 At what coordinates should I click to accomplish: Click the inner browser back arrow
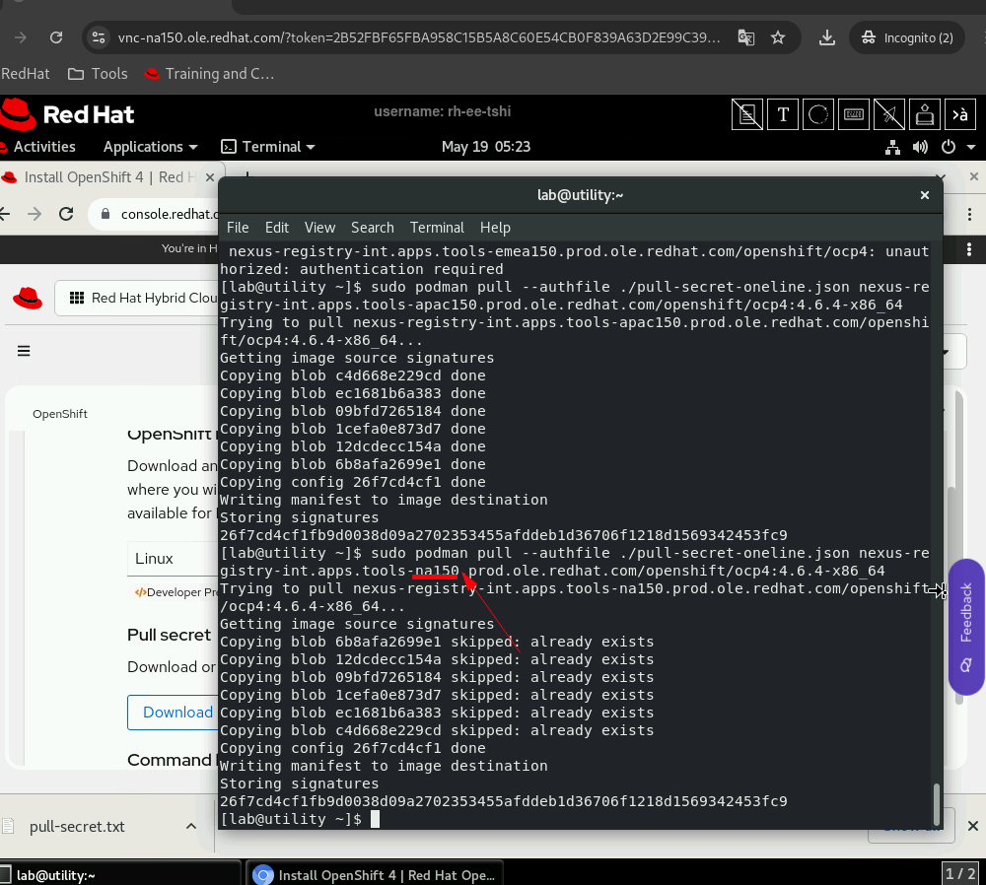(x=4, y=214)
